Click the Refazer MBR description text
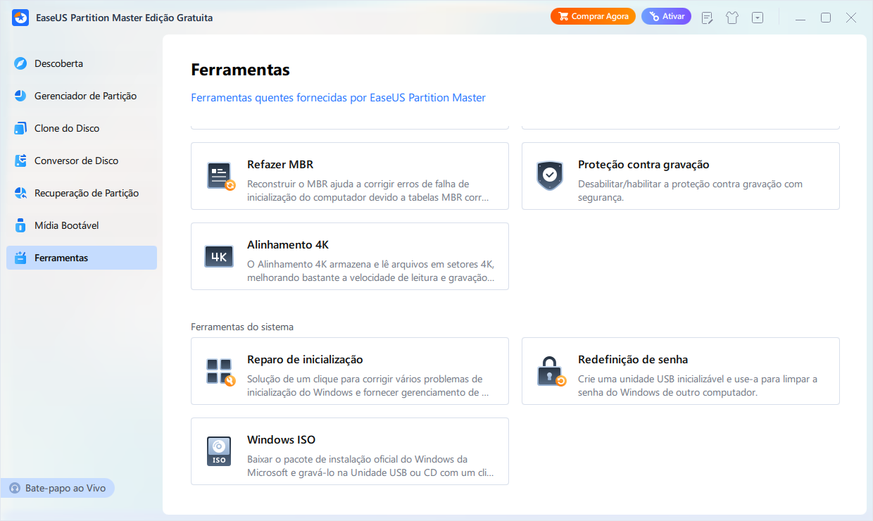873x521 pixels. (368, 191)
